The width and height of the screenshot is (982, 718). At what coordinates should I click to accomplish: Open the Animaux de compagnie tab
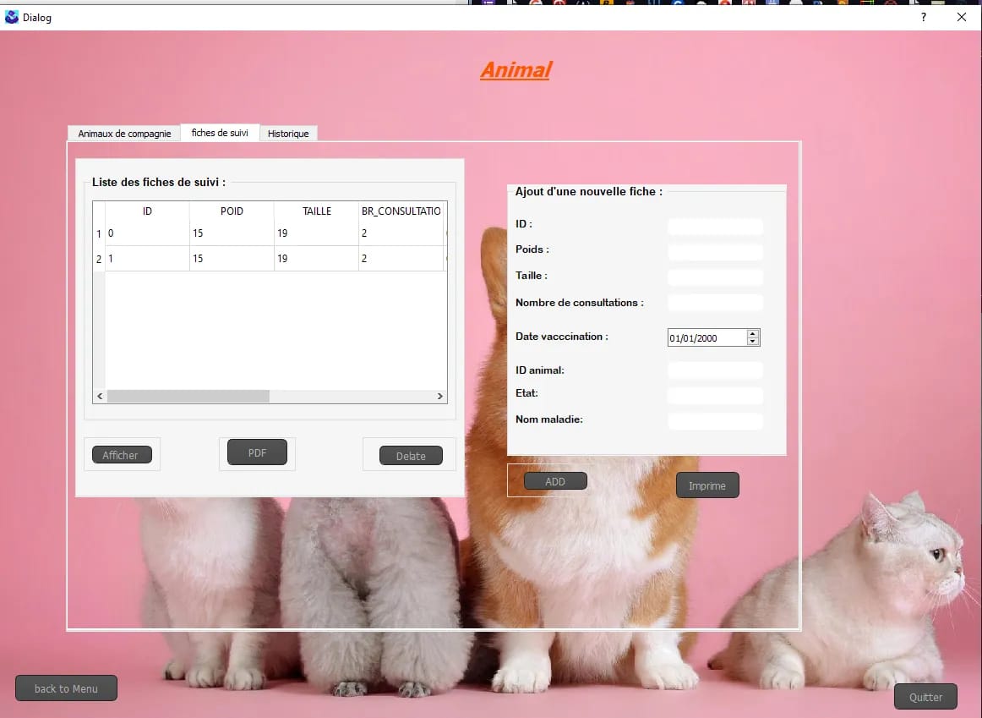coord(123,133)
